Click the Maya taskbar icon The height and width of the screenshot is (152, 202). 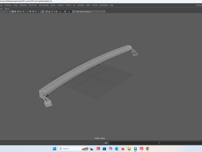point(136,149)
